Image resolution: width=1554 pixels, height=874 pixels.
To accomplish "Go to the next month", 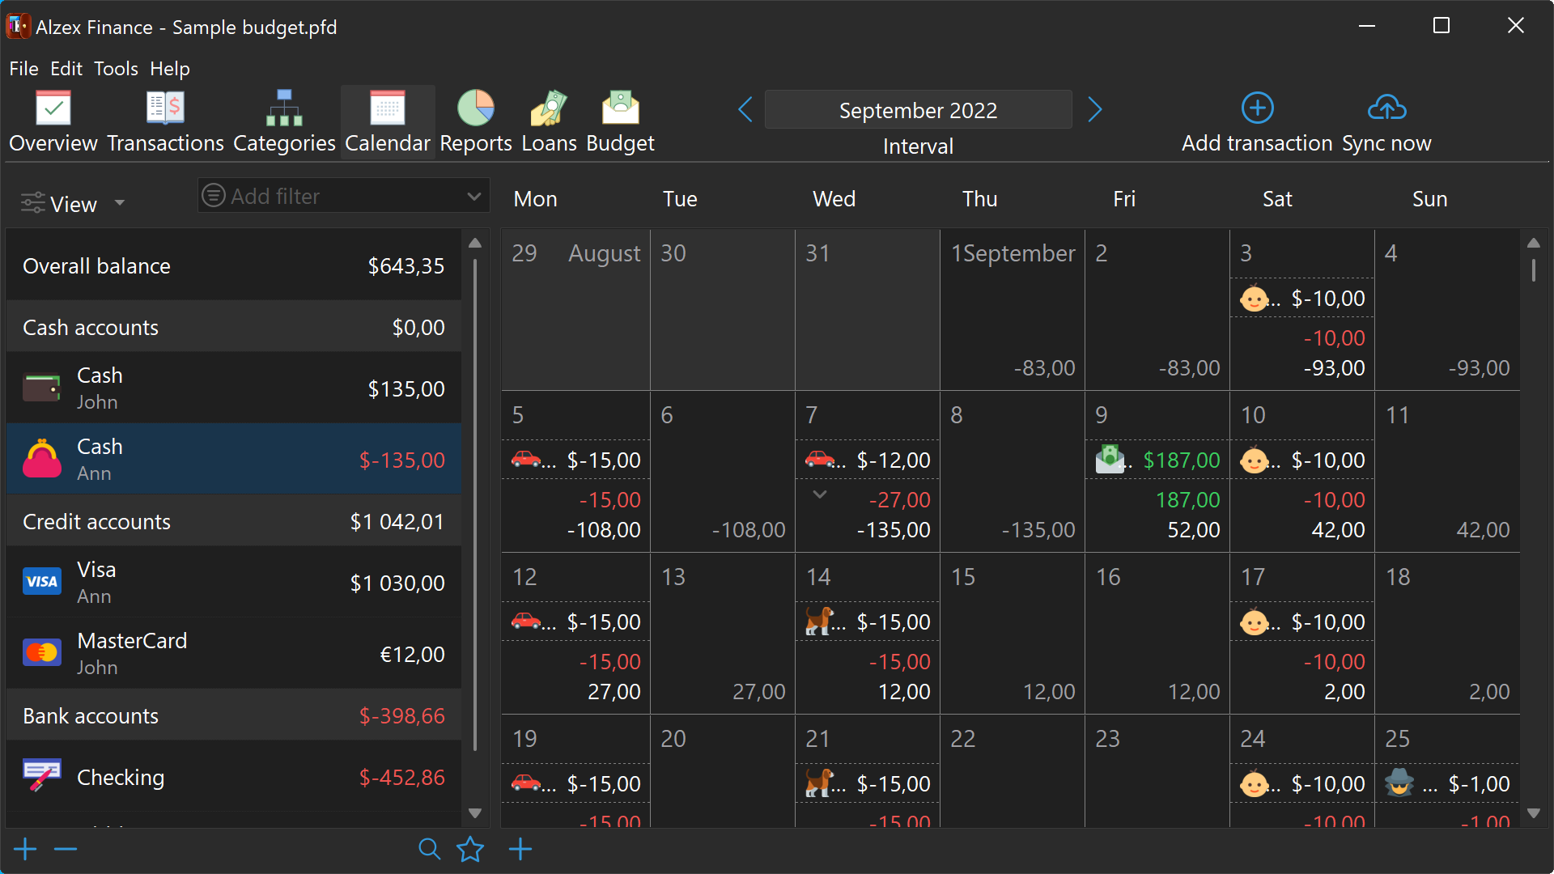I will click(x=1094, y=109).
